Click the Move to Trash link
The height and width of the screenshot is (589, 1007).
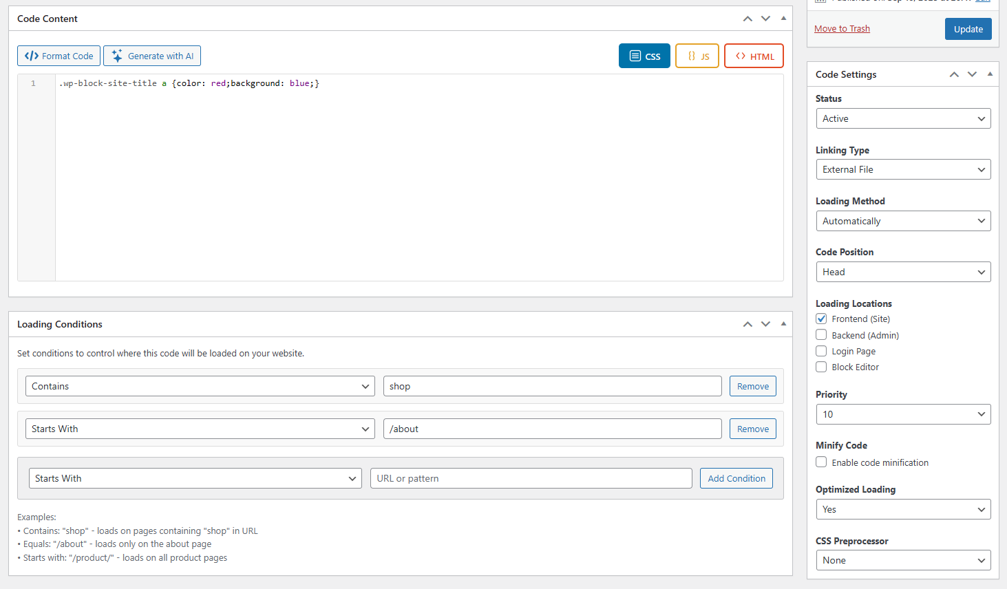click(842, 28)
